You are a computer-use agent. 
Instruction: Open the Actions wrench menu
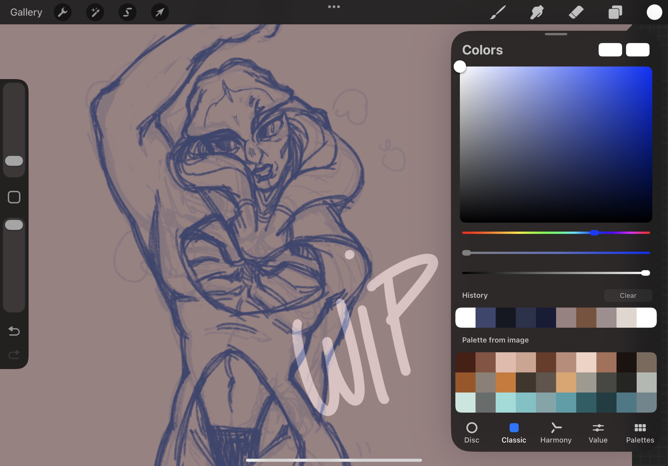(62, 12)
